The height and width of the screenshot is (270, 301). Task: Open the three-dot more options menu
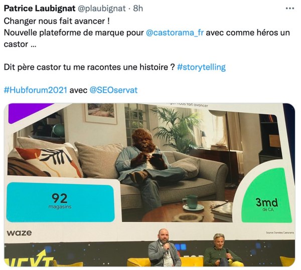(289, 9)
